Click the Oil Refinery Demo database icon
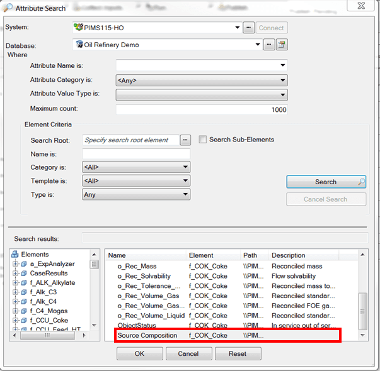Viewport: 380px width, 371px height. (x=79, y=44)
